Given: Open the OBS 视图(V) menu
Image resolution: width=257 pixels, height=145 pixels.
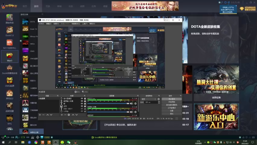Looking at the screenshot, I should tap(56, 24).
